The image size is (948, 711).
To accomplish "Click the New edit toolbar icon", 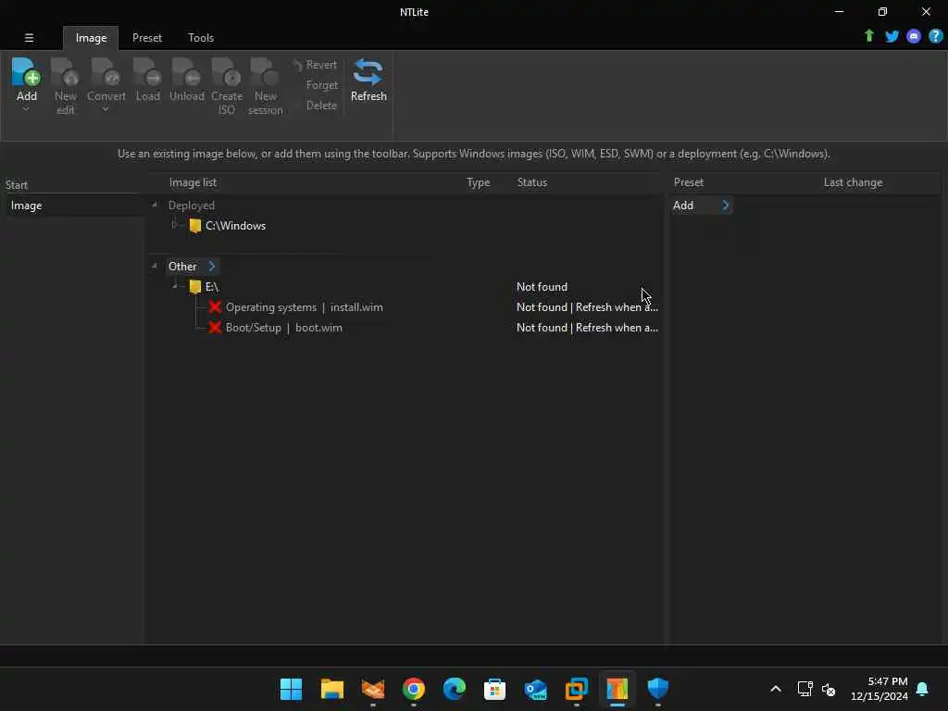I will tap(65, 72).
